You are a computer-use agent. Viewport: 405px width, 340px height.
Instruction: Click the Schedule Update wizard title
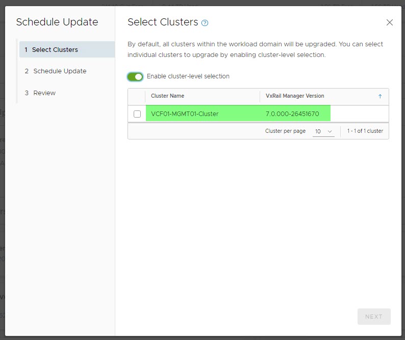point(57,22)
